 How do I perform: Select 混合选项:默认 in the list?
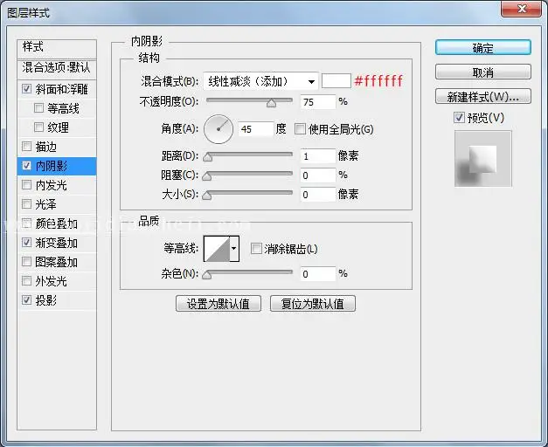[57, 68]
